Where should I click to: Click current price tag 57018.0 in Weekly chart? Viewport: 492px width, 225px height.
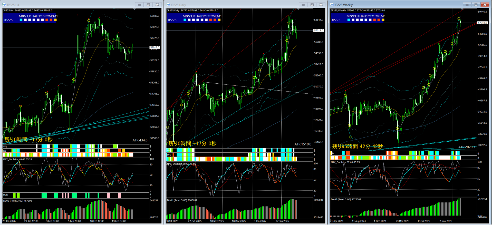pyautogui.click(x=483, y=23)
